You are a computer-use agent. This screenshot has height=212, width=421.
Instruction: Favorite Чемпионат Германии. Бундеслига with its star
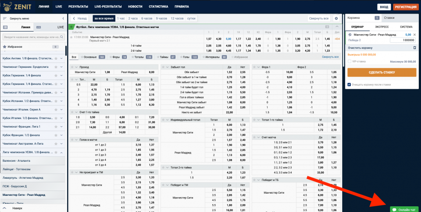click(x=56, y=67)
